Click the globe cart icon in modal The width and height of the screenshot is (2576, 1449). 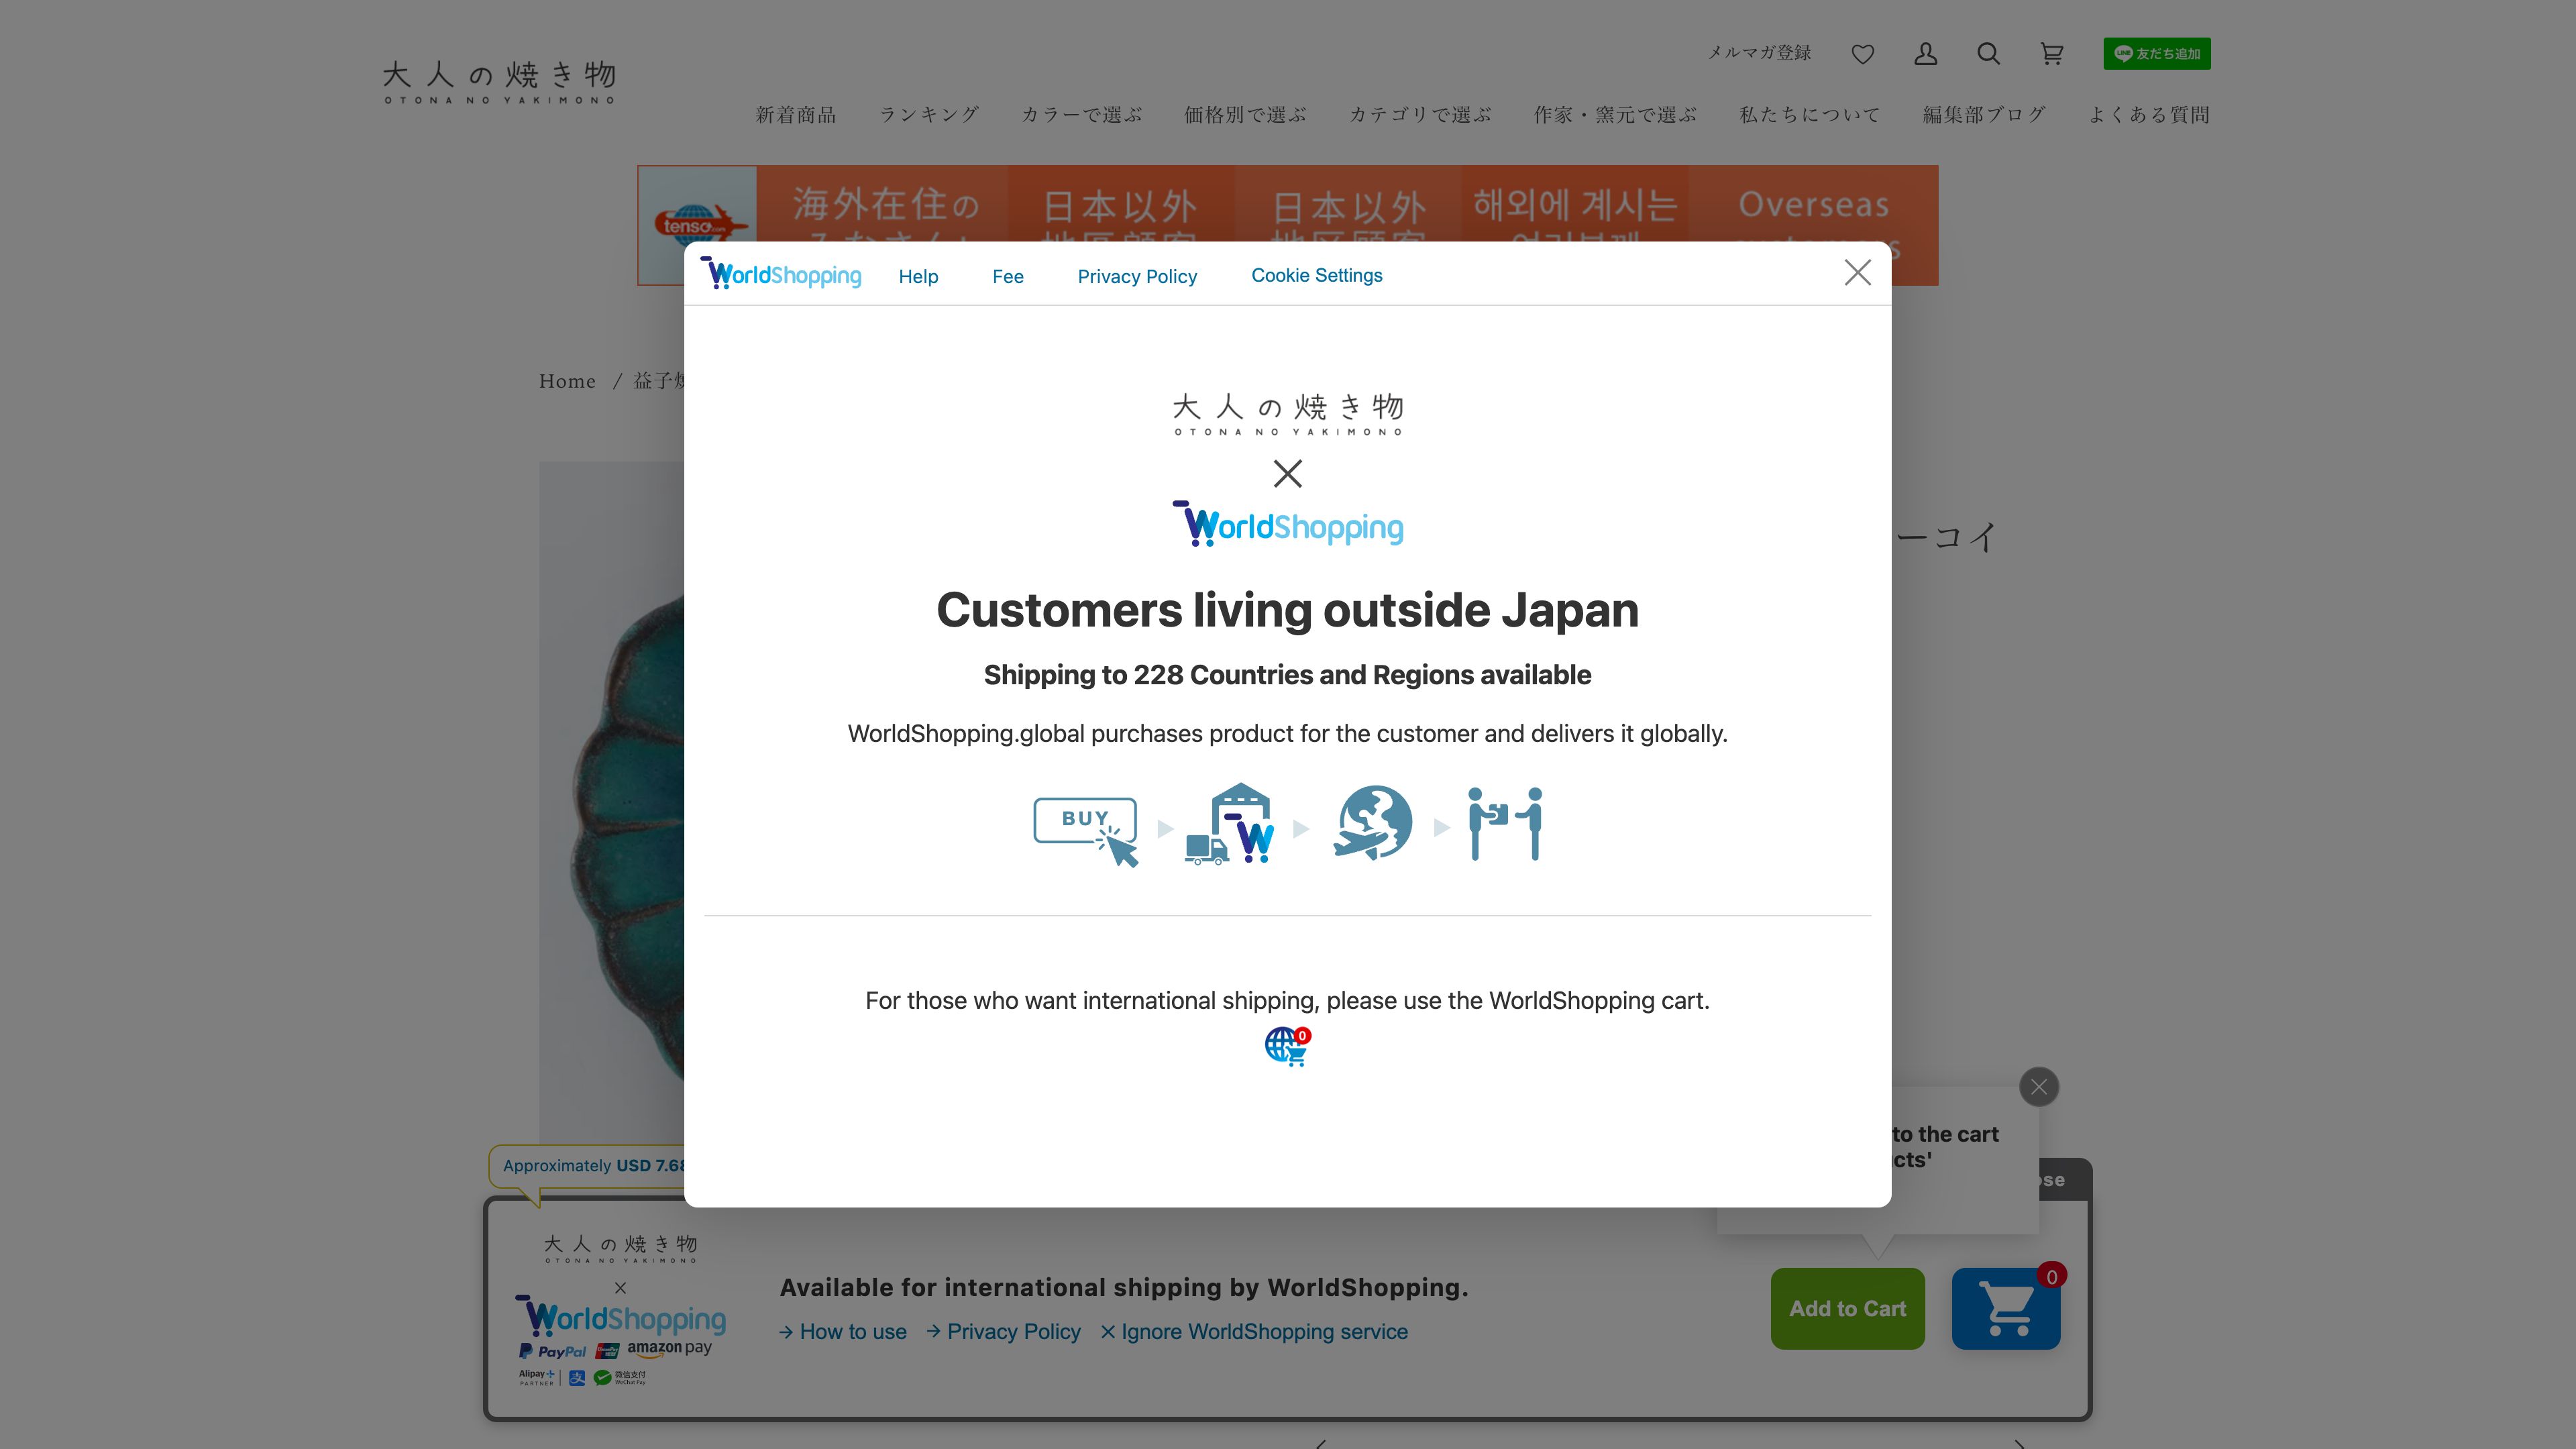[x=1287, y=1046]
